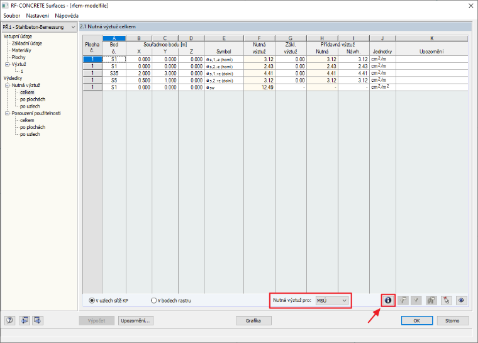Select 'po plochách' under Posouzení použitelnosti
Viewport: 478px width, 343px height.
point(33,127)
